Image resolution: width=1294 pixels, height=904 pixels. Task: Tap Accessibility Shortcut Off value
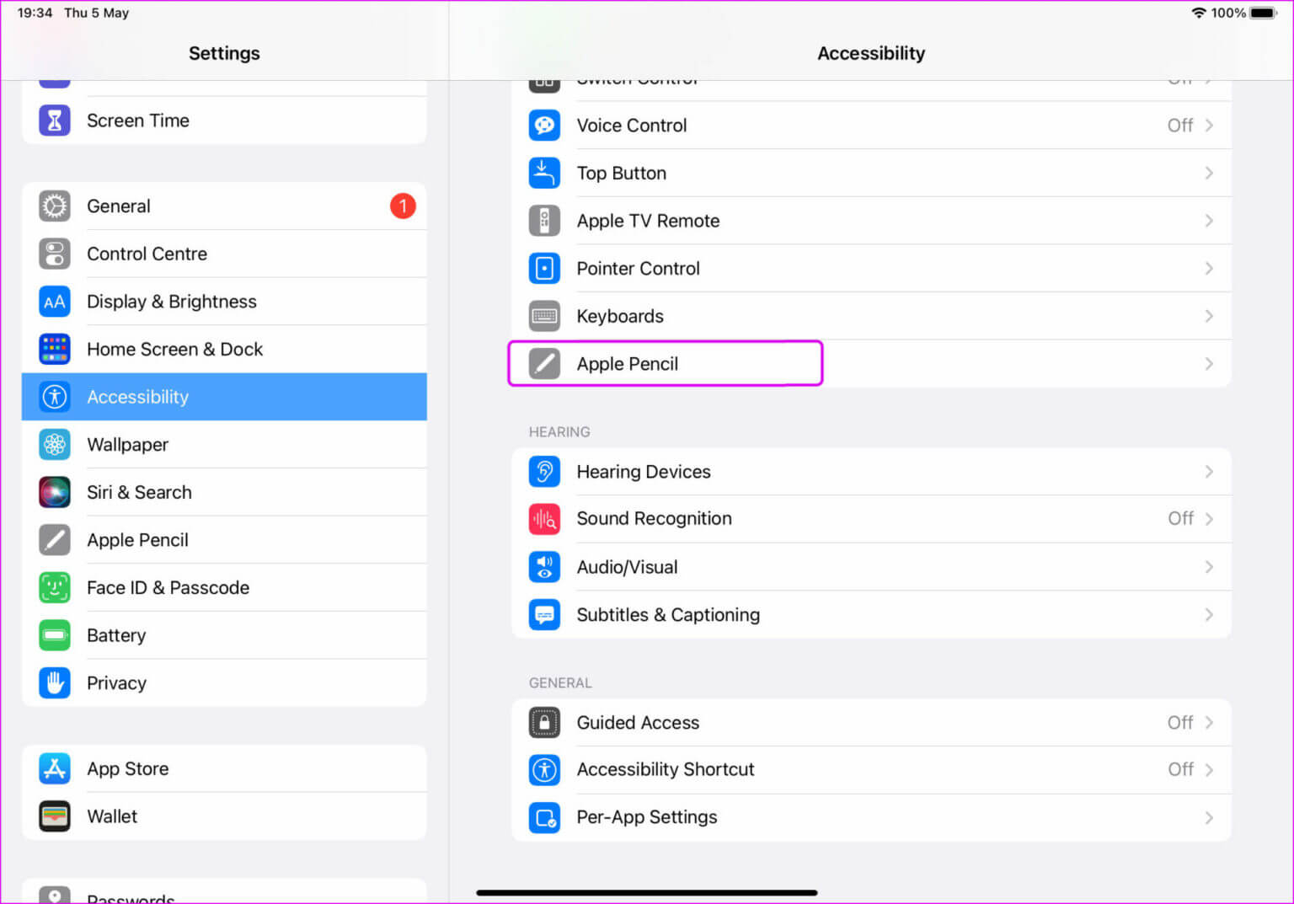click(1180, 769)
